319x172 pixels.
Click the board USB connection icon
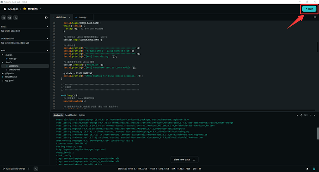tap(4, 169)
